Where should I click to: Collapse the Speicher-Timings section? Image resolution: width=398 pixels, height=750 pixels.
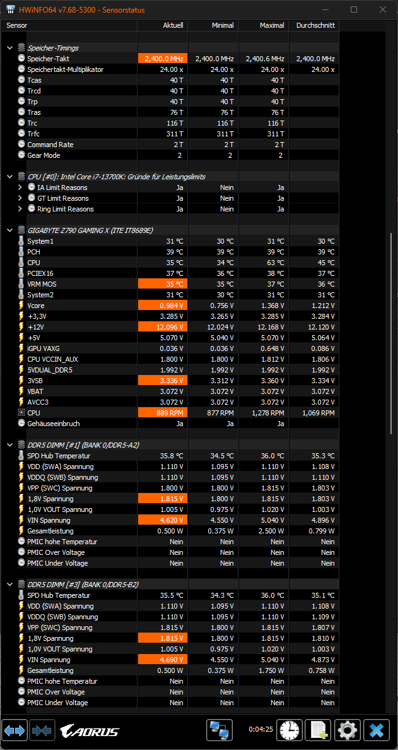point(9,48)
